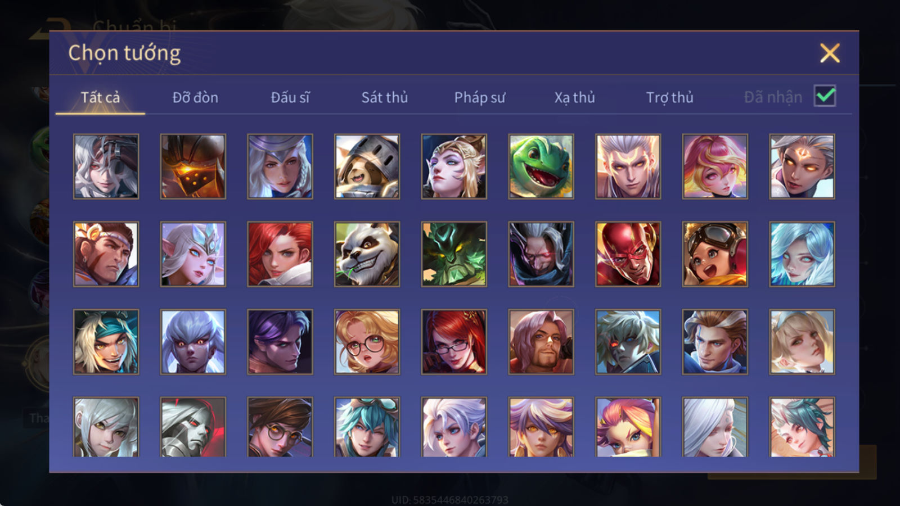
Task: Choose the goggles-wearing kid hero portrait
Action: click(715, 254)
